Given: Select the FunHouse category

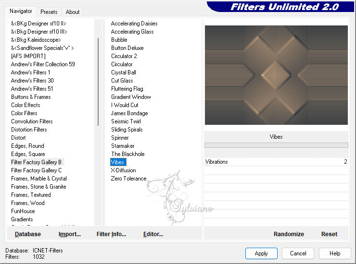Looking at the screenshot, I should tap(23, 211).
